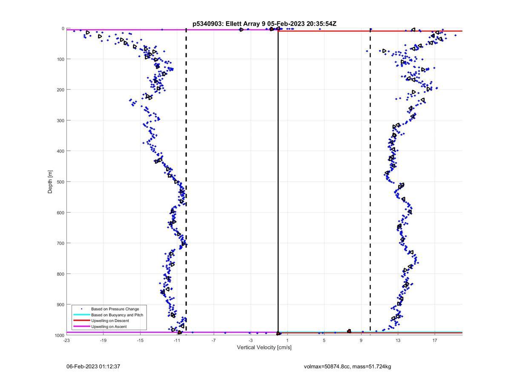Click y-axis tick label '1000'

(x=59, y=335)
